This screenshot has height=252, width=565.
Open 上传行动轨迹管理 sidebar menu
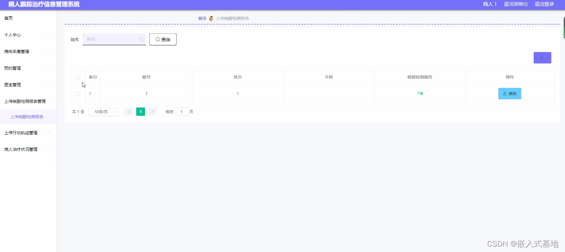coord(28,133)
